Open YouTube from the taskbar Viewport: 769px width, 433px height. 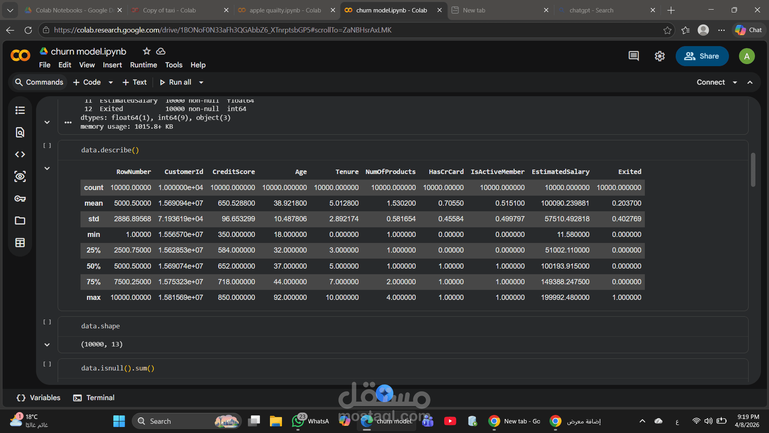click(x=450, y=421)
